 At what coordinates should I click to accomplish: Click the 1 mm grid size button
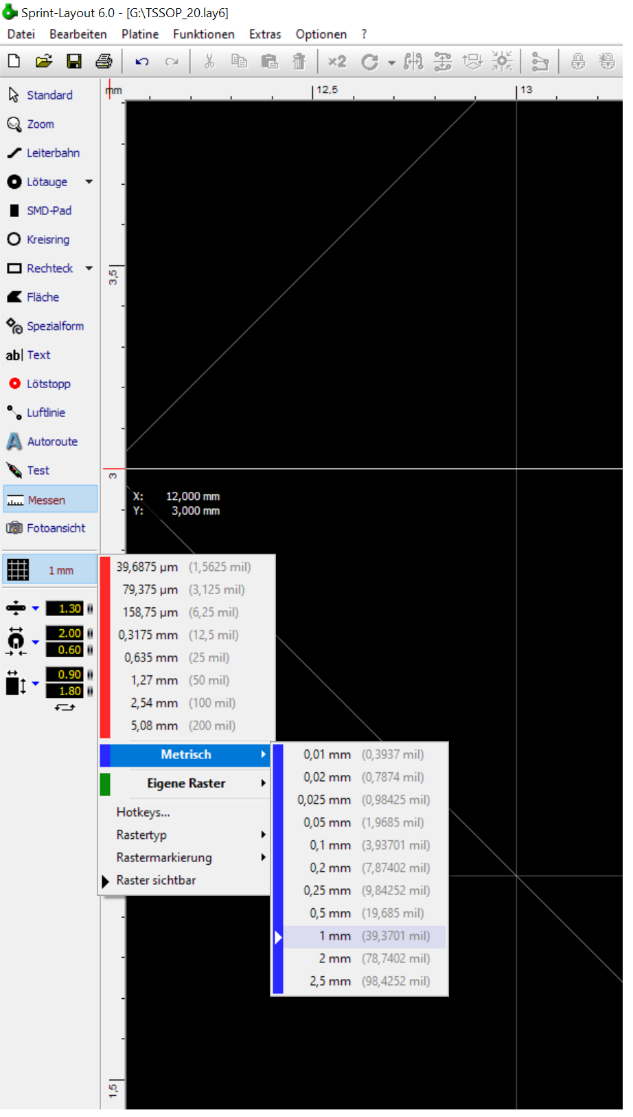50,571
